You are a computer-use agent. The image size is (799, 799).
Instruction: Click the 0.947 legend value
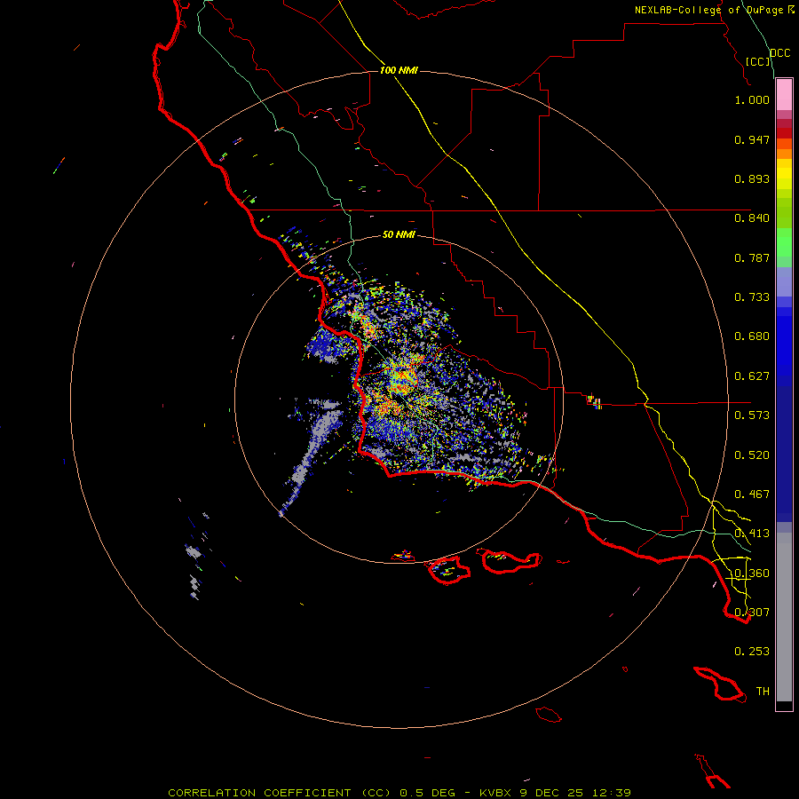point(752,139)
